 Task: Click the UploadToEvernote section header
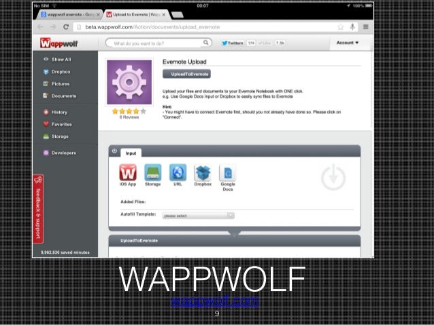tap(235, 241)
